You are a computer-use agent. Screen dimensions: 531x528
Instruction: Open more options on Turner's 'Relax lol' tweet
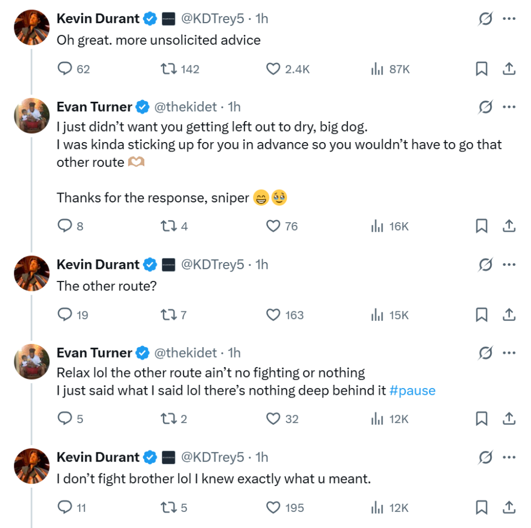click(509, 353)
